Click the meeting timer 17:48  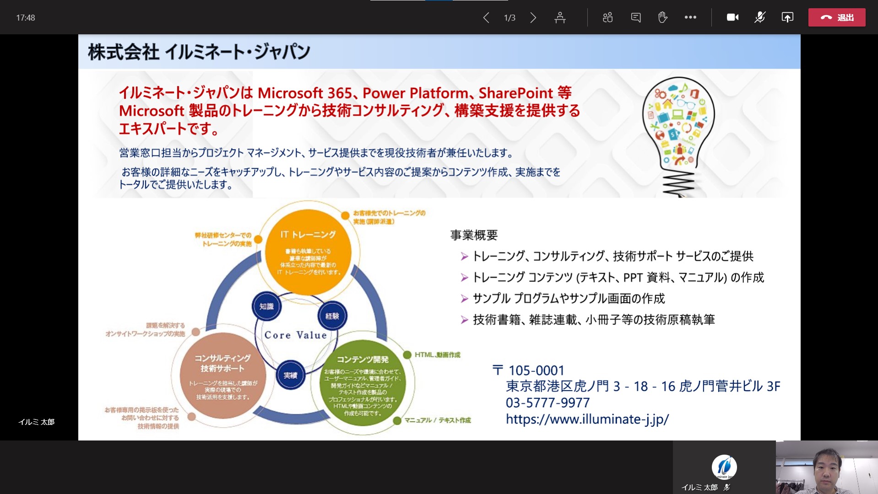pyautogui.click(x=26, y=18)
